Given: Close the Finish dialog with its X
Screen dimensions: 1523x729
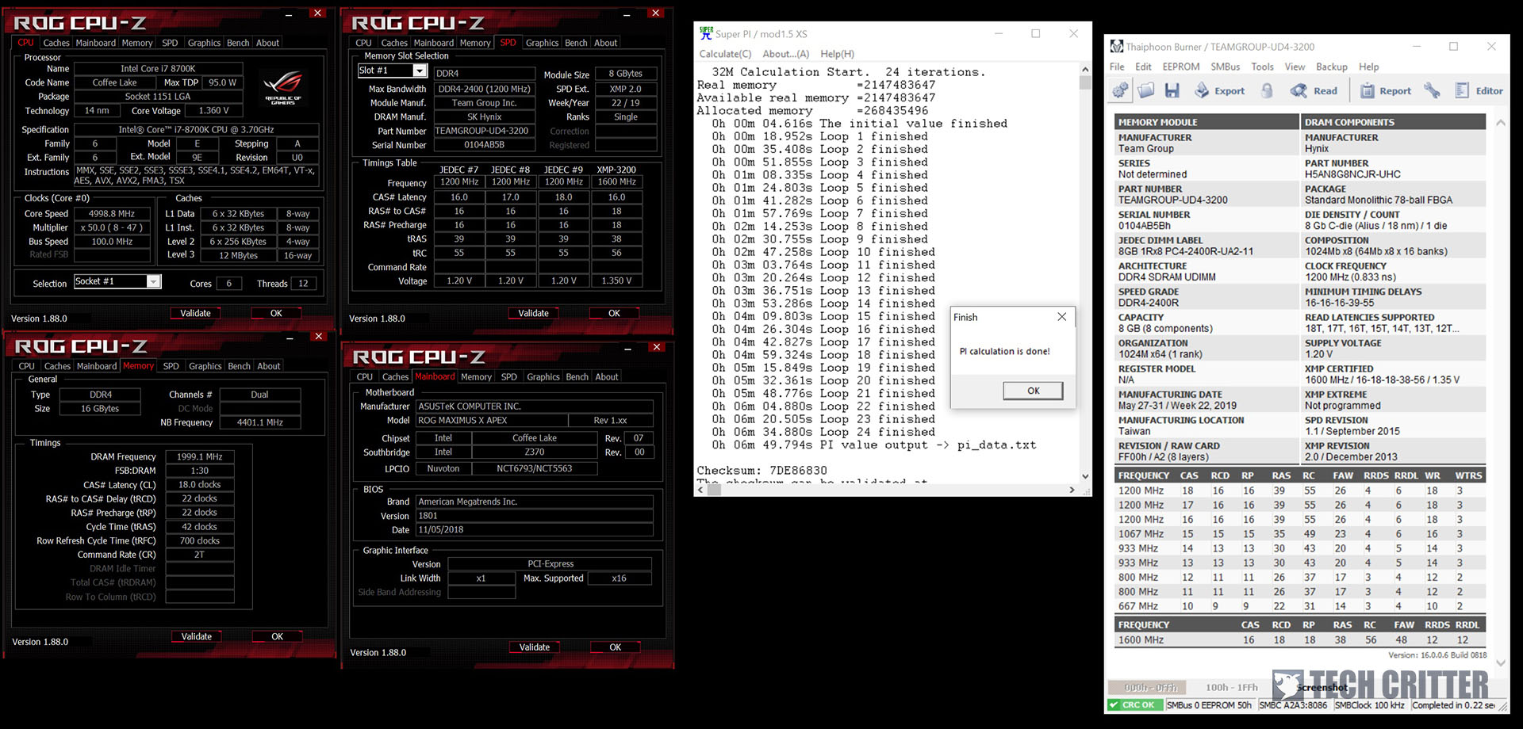Looking at the screenshot, I should [1062, 317].
